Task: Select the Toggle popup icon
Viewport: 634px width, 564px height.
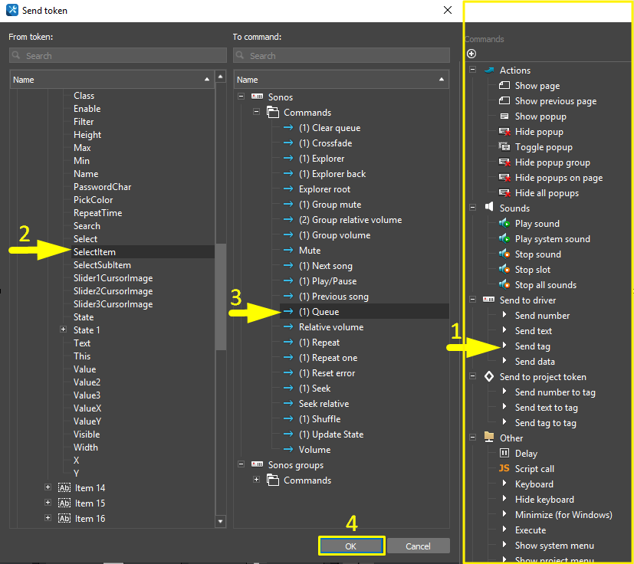Action: point(504,147)
